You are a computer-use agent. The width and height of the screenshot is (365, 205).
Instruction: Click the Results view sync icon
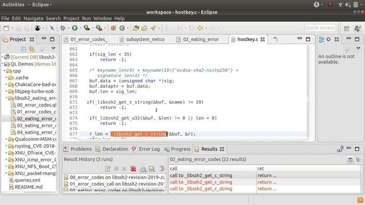340,149
